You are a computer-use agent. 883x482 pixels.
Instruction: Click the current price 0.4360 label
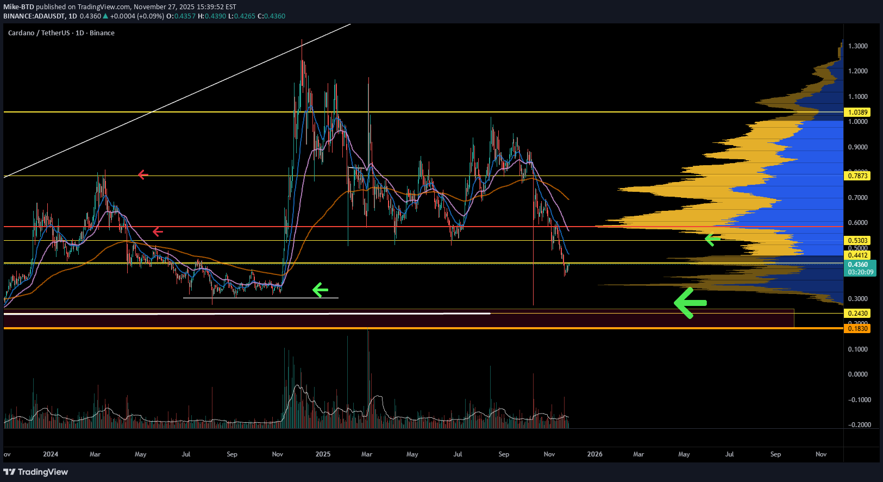(x=857, y=265)
